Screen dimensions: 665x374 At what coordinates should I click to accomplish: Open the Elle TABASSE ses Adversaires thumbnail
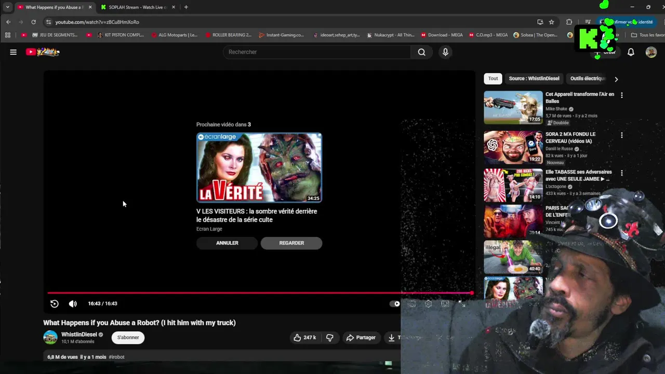coord(513,185)
